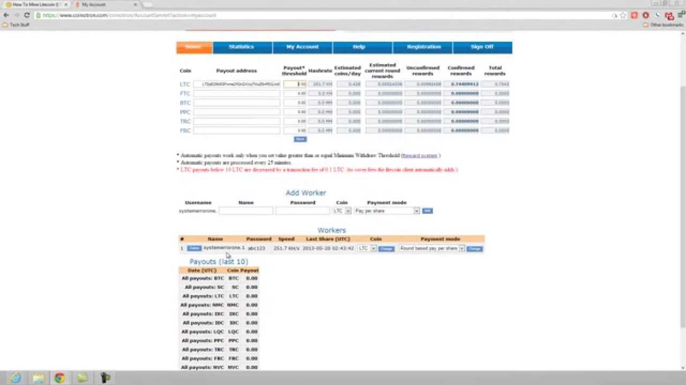Bookmark this page with the star icon
Screen dimensions: 686x385
point(623,16)
